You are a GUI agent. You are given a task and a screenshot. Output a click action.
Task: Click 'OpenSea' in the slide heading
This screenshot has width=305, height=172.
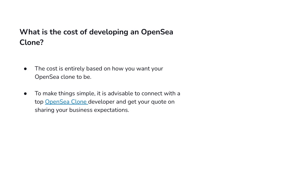point(157,32)
